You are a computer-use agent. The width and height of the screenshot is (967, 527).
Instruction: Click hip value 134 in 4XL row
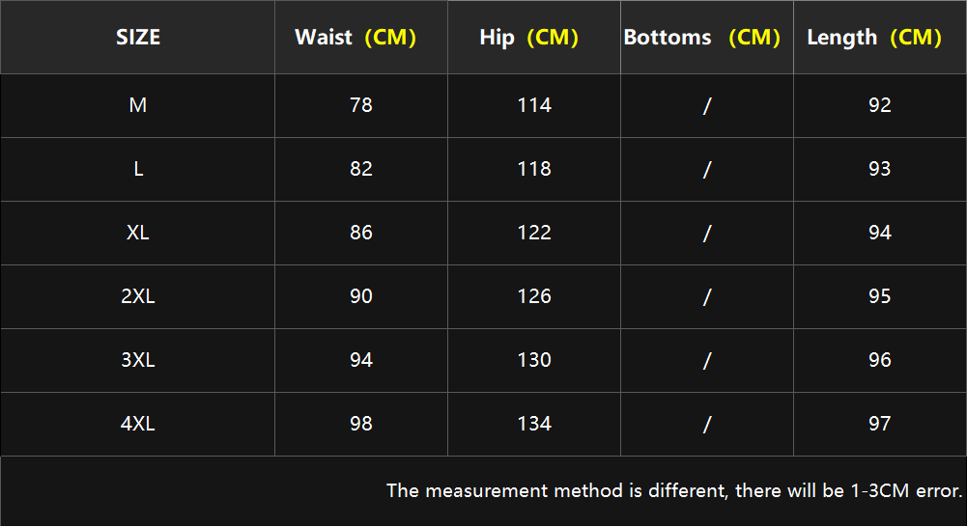[534, 424]
